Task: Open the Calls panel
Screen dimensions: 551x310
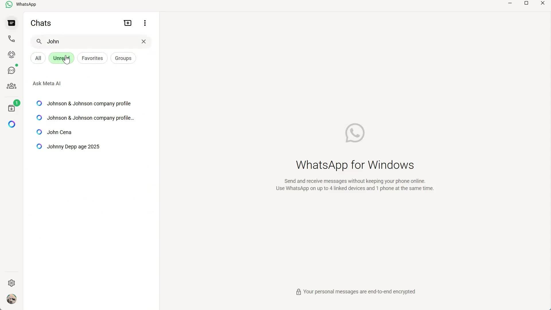Action: coord(11,39)
